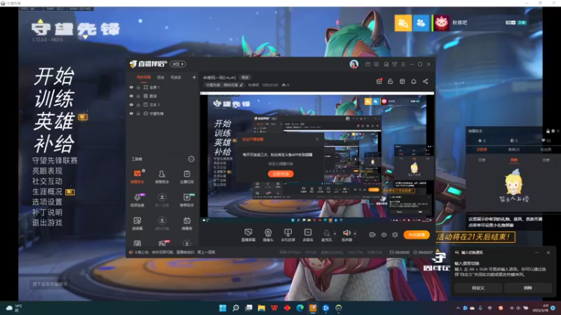Add 手机投屏 phone casting source

point(288,235)
